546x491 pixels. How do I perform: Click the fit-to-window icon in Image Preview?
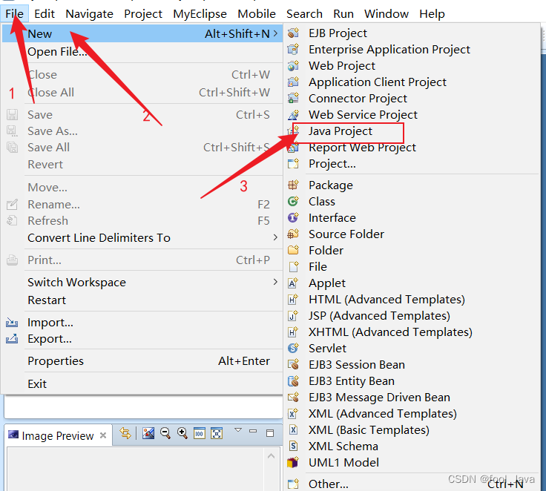point(216,433)
